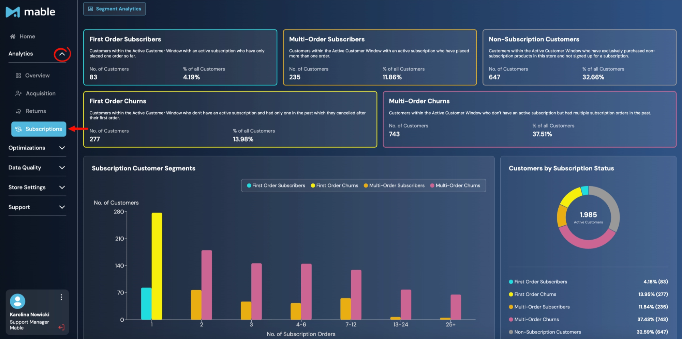Click Karolina Nowicki's avatar icon
The width and height of the screenshot is (682, 339).
pyautogui.click(x=18, y=301)
